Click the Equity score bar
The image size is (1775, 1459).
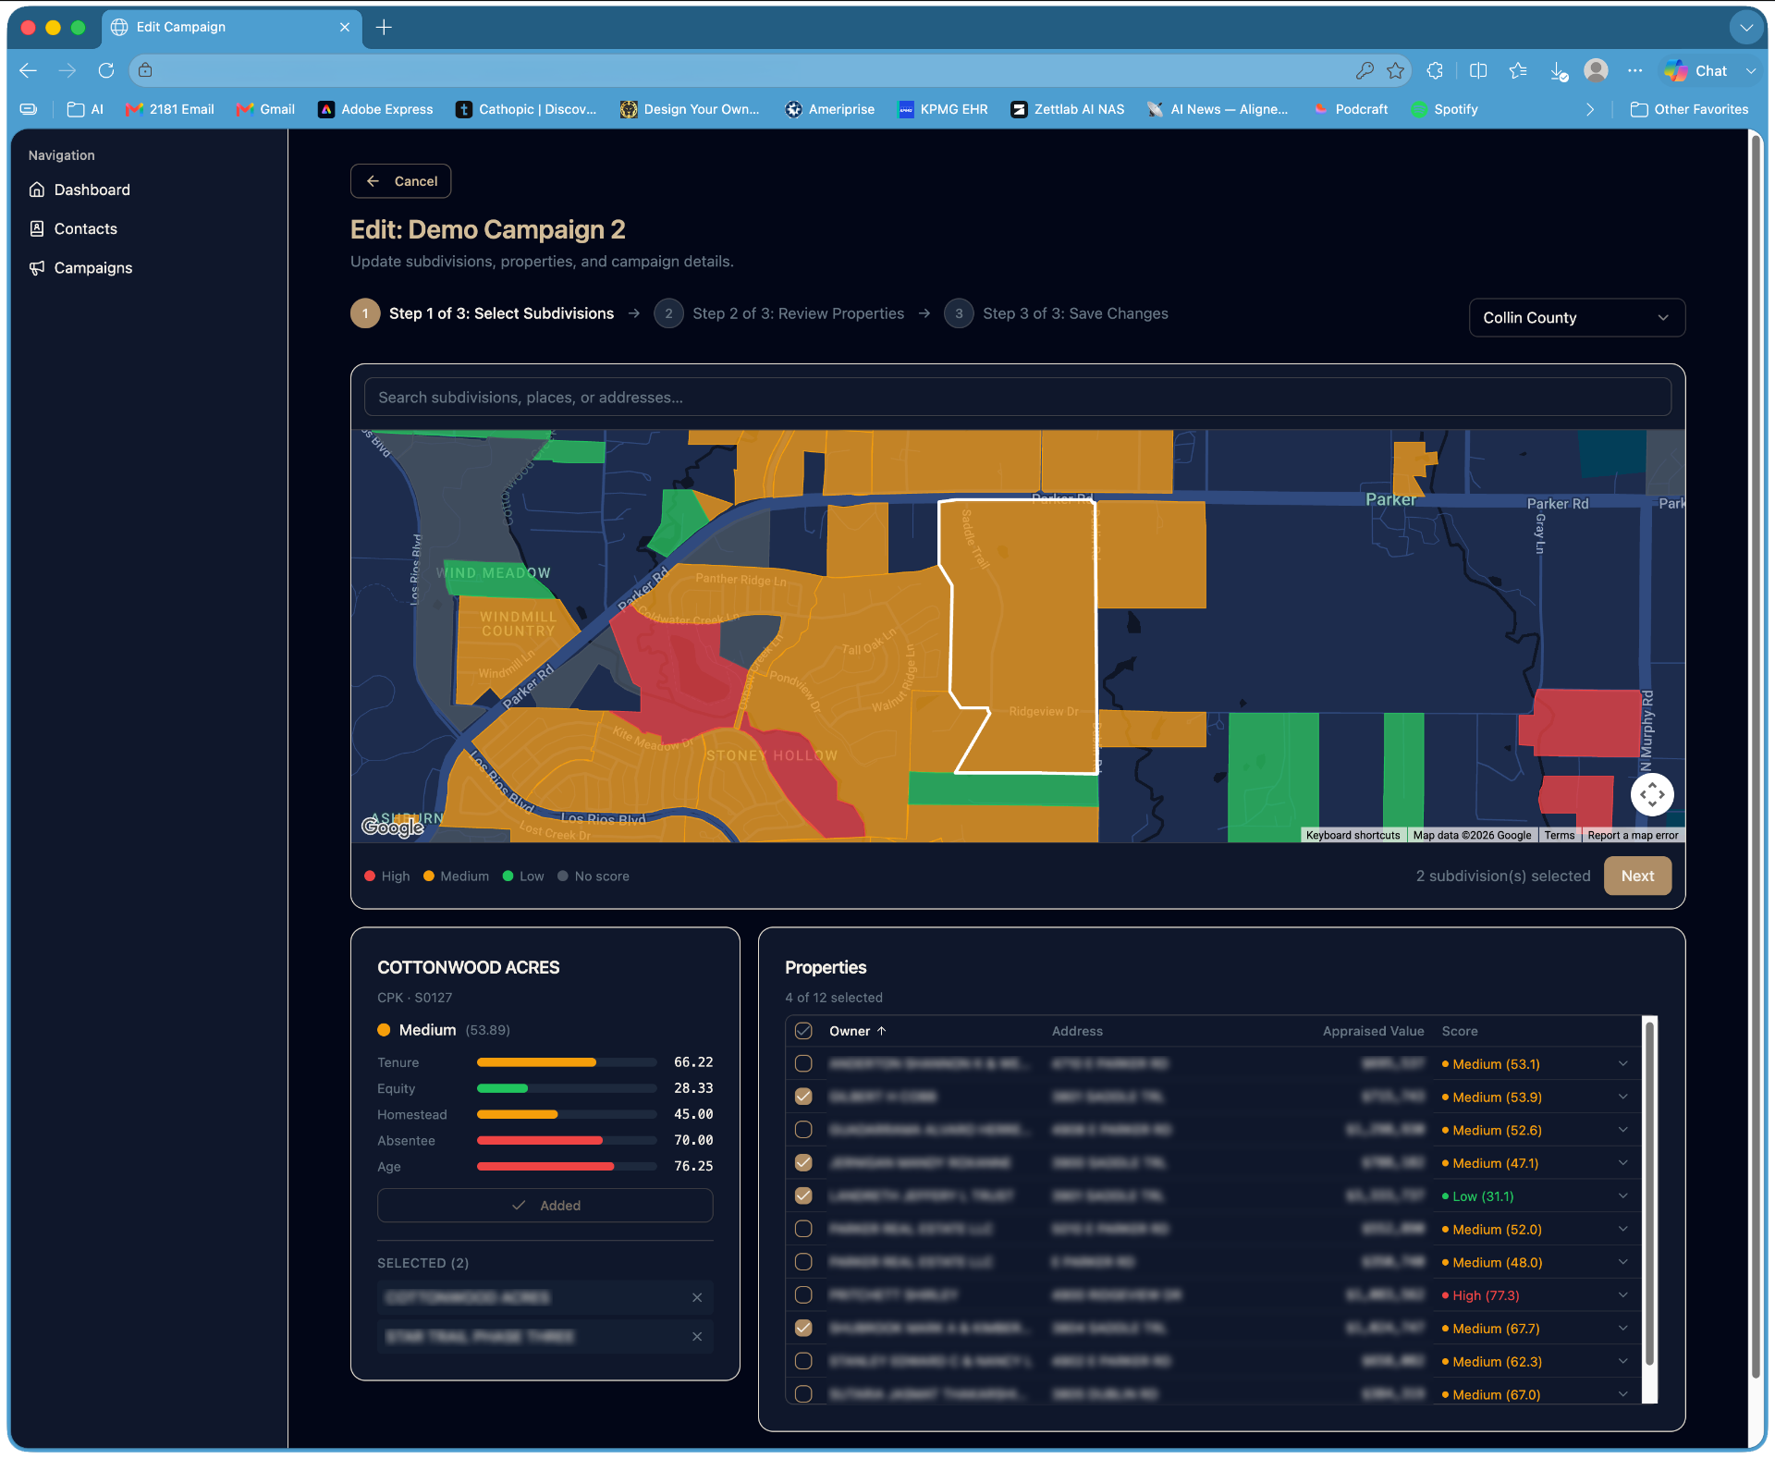(x=567, y=1088)
